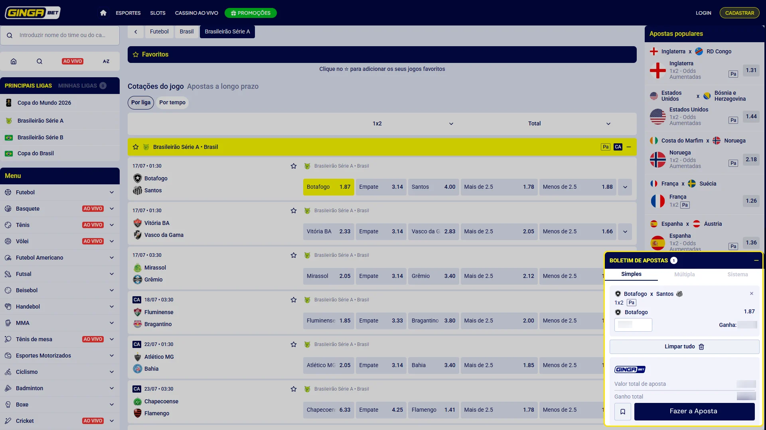The width and height of the screenshot is (766, 430).
Task: Open the Futebol Americano sport icon
Action: coord(8,258)
